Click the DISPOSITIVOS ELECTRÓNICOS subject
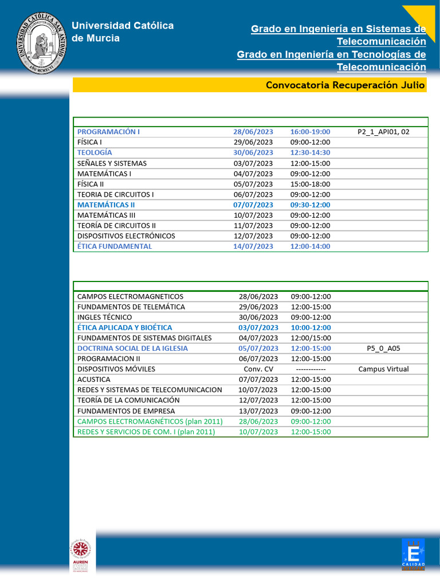This screenshot has height=587, width=440. coord(126,236)
